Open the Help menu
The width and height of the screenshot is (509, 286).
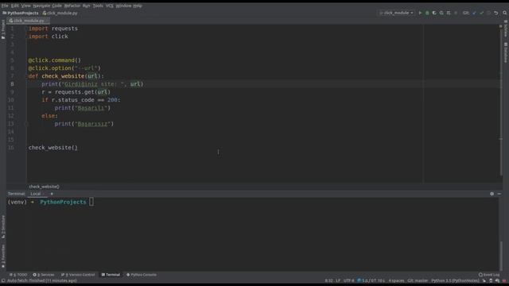(138, 6)
